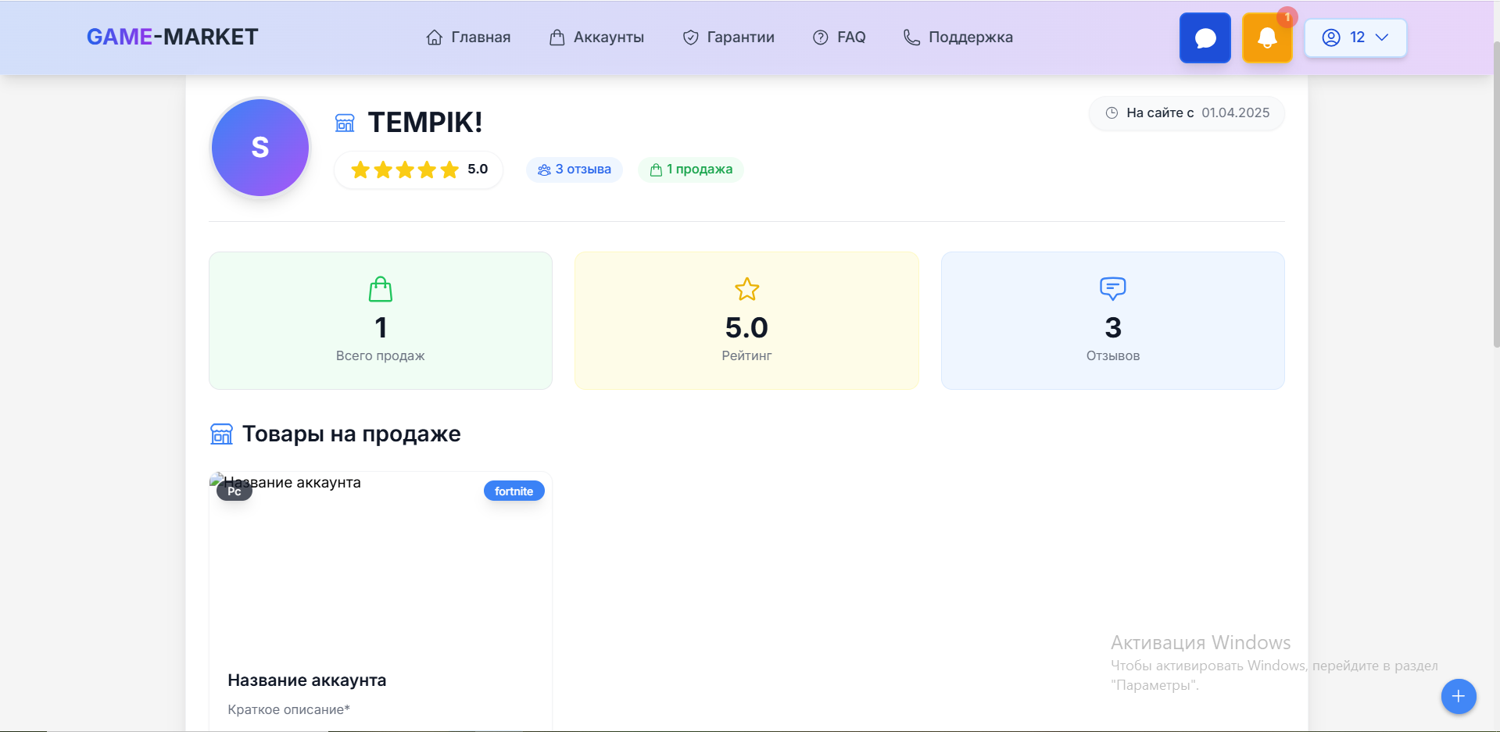Open the Гарантии menu item

click(x=729, y=37)
